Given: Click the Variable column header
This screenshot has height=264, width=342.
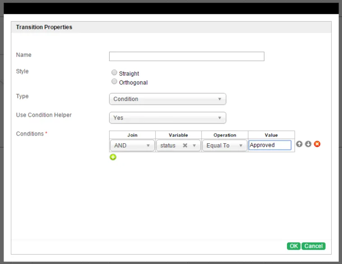Looking at the screenshot, I should (178, 135).
